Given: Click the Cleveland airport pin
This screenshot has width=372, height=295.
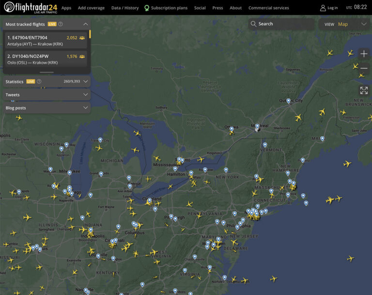Looking at the screenshot, I should [150, 201].
